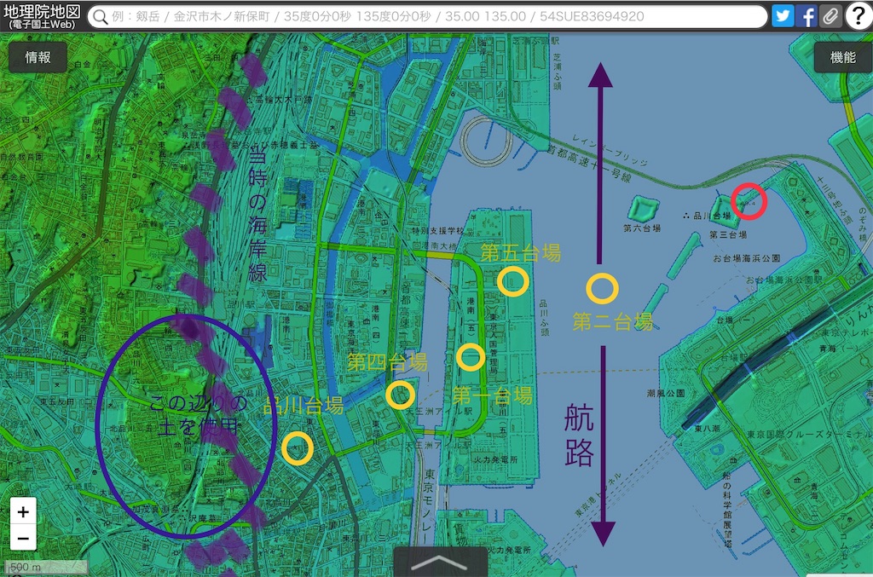
Task: Click the 500 m scale bar
Action: tap(47, 567)
